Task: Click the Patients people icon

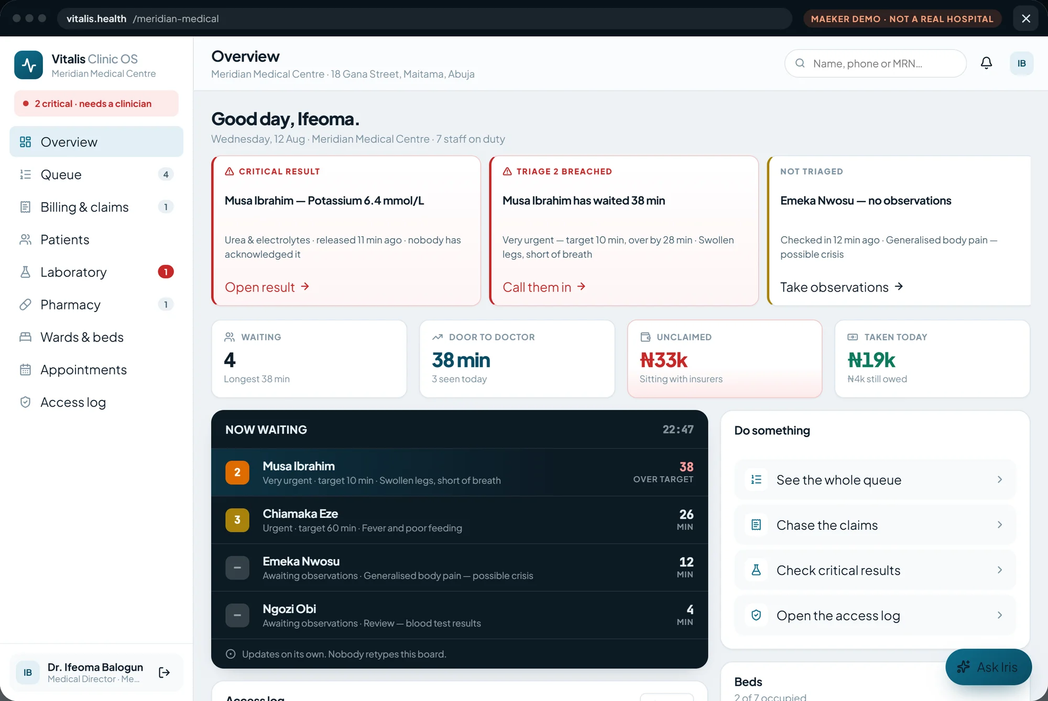Action: [25, 239]
